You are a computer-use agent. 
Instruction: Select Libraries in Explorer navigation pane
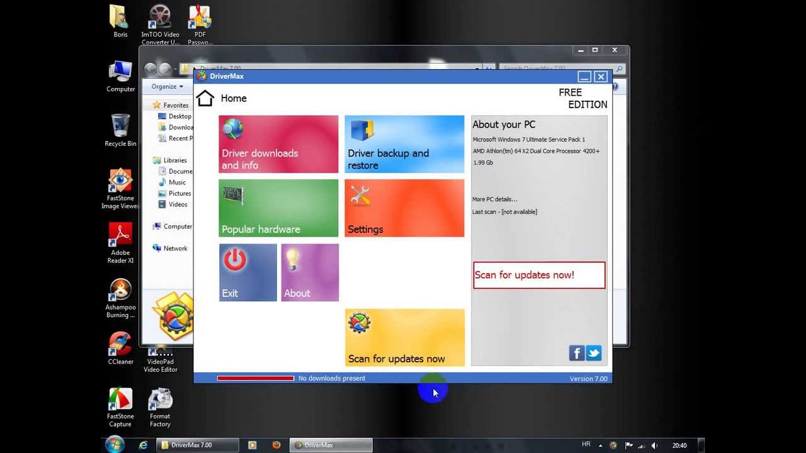tap(170, 160)
